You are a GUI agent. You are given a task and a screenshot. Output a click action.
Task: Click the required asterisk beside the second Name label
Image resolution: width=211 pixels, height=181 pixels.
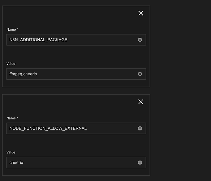tap(17, 118)
